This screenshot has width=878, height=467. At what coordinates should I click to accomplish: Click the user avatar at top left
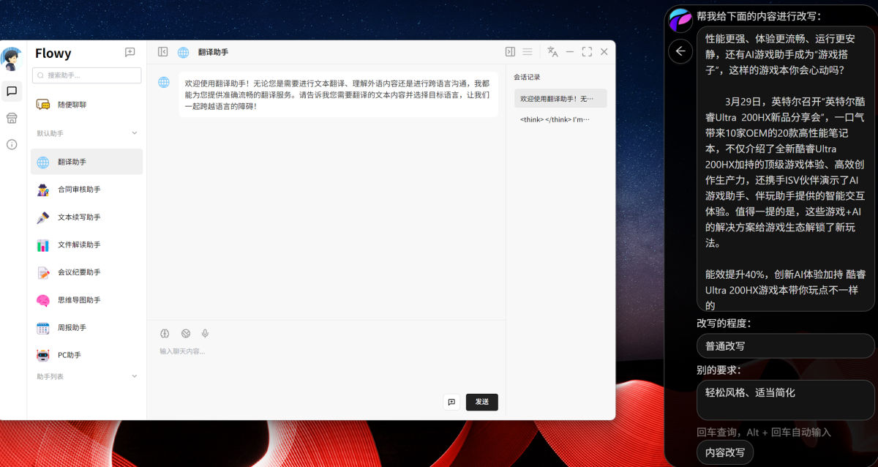point(11,59)
